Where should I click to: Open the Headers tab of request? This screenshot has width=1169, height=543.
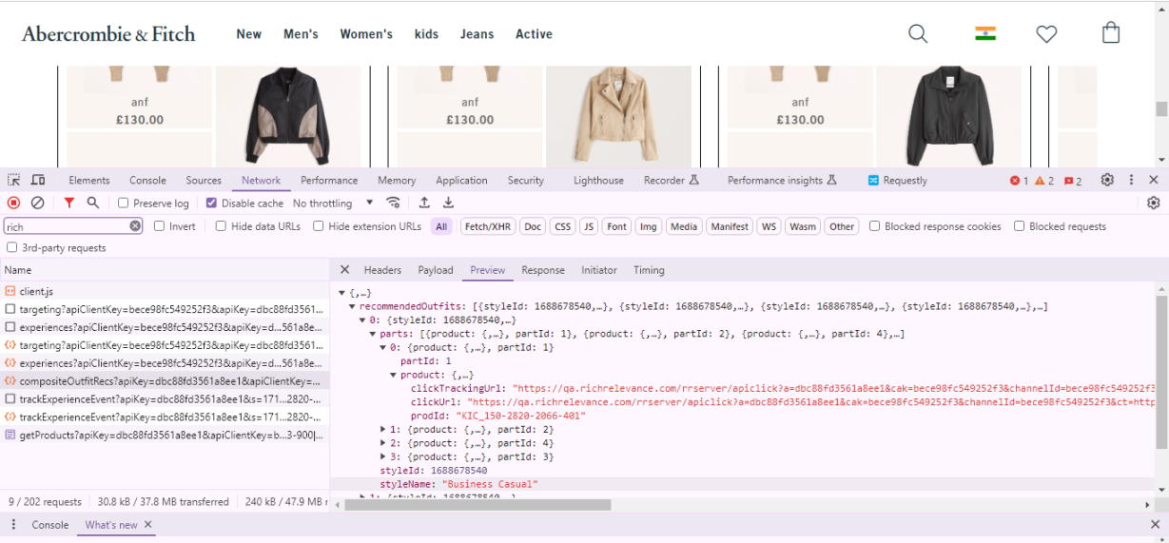click(382, 270)
